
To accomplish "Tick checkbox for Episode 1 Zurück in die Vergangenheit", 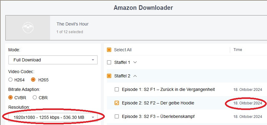I will 116,89.
